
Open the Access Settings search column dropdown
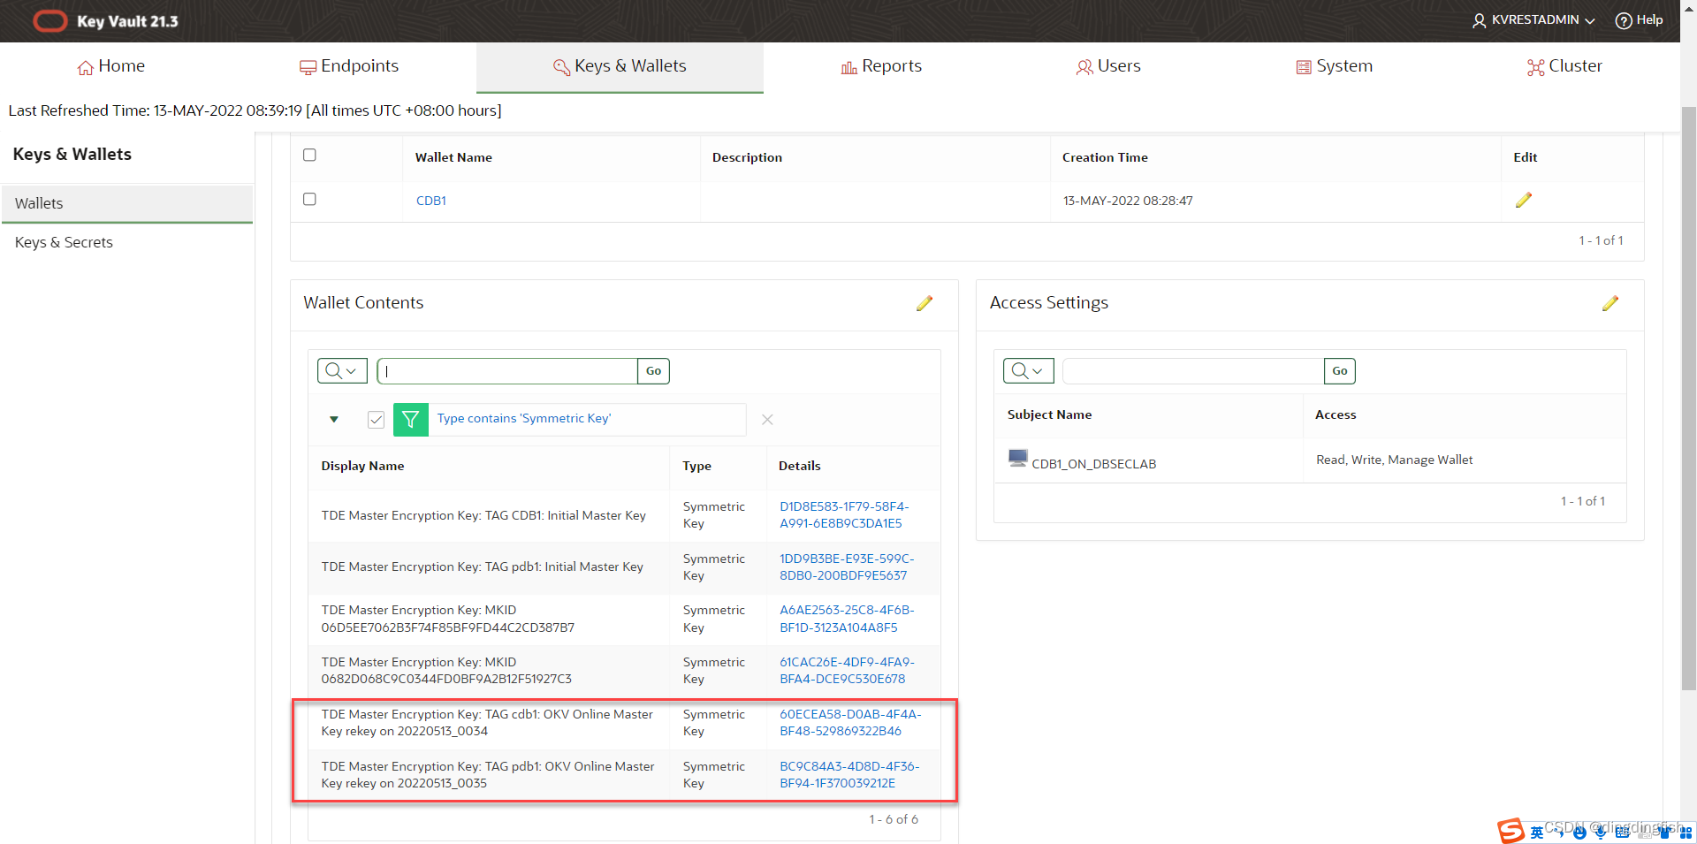[1028, 371]
